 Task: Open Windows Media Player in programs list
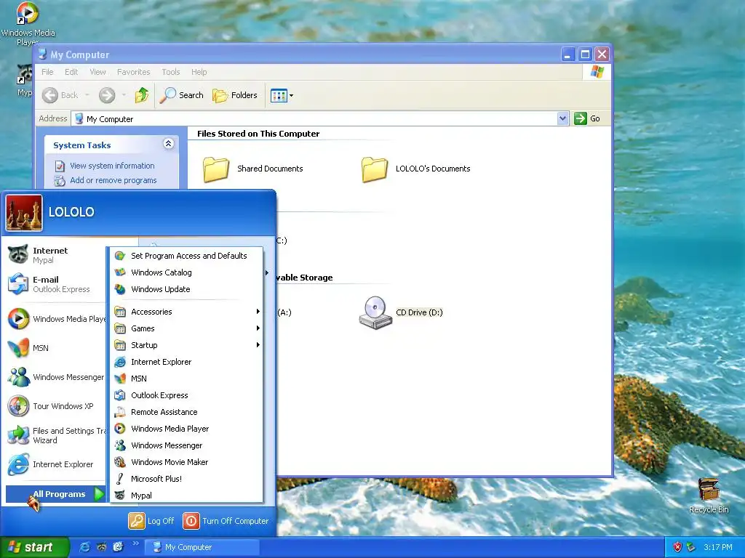pyautogui.click(x=187, y=429)
